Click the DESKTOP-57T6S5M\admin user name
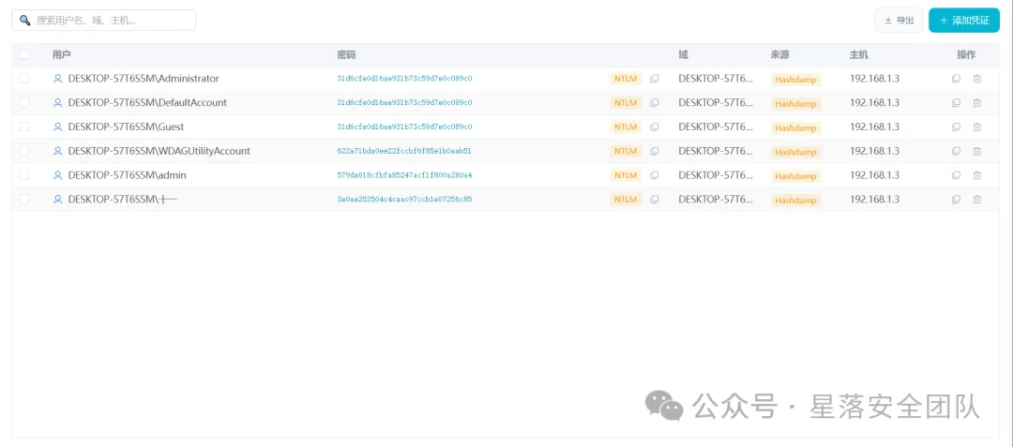This screenshot has height=447, width=1013. point(128,175)
